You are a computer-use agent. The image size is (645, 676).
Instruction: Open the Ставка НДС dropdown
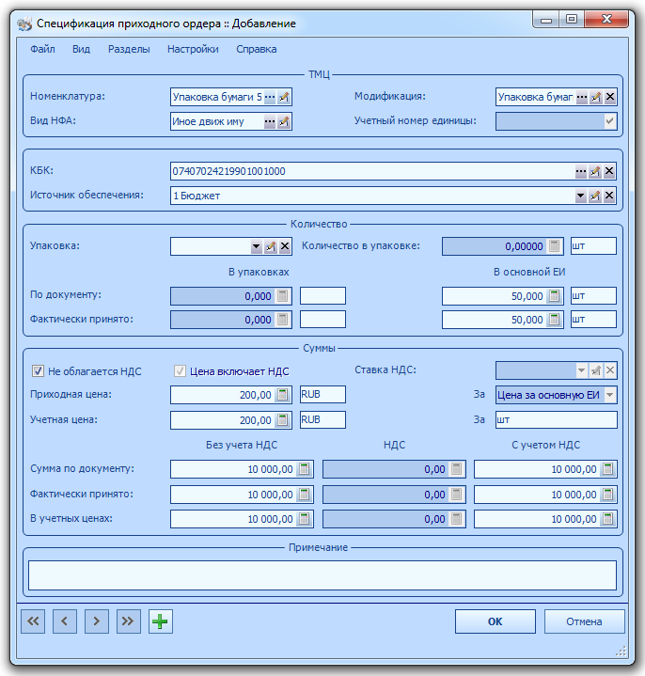tap(582, 369)
